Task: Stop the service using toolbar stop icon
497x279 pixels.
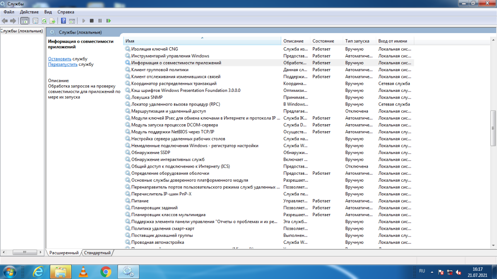Action: tap(92, 21)
